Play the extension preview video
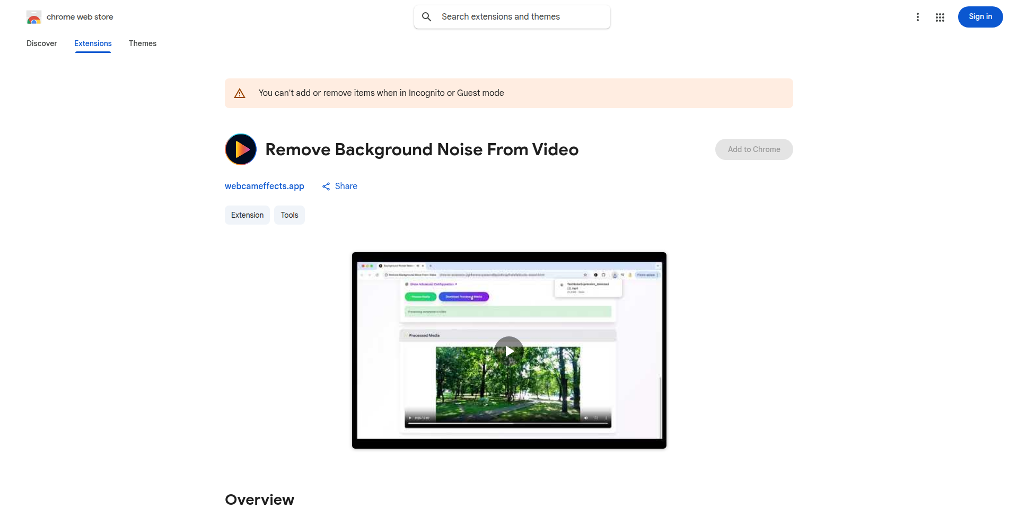The height and width of the screenshot is (526, 1018). pyautogui.click(x=509, y=351)
